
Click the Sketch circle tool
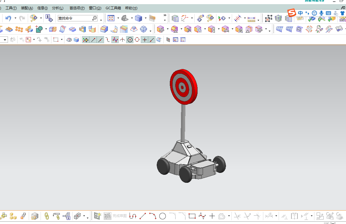162,216
